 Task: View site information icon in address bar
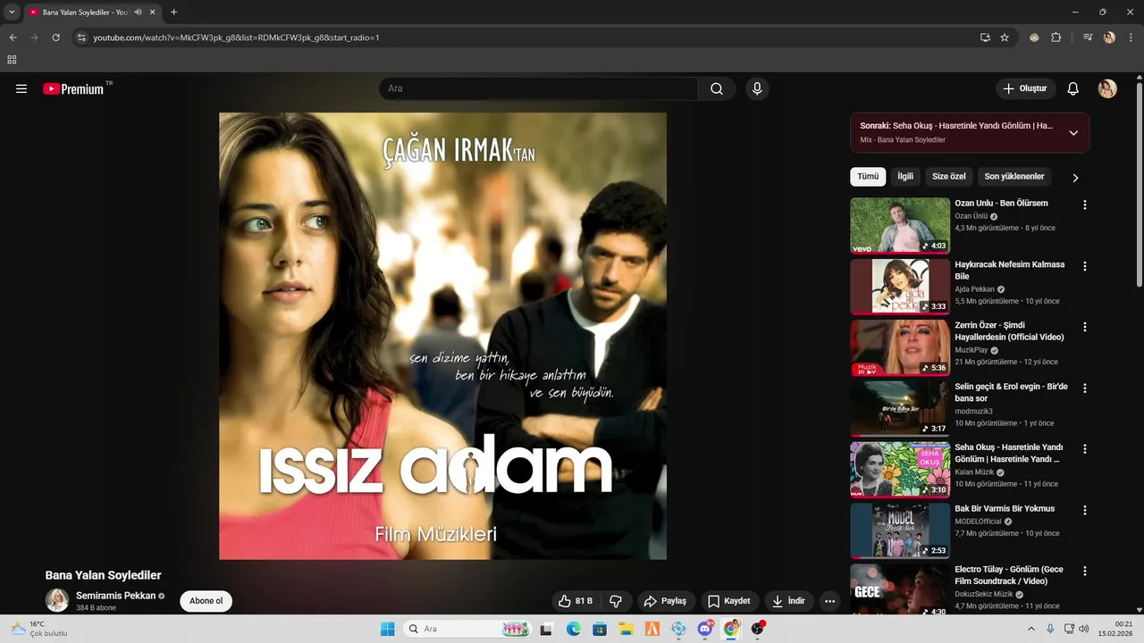tap(81, 38)
